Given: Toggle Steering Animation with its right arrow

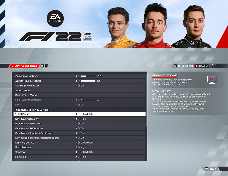Looking at the screenshot, I should pos(79,86).
